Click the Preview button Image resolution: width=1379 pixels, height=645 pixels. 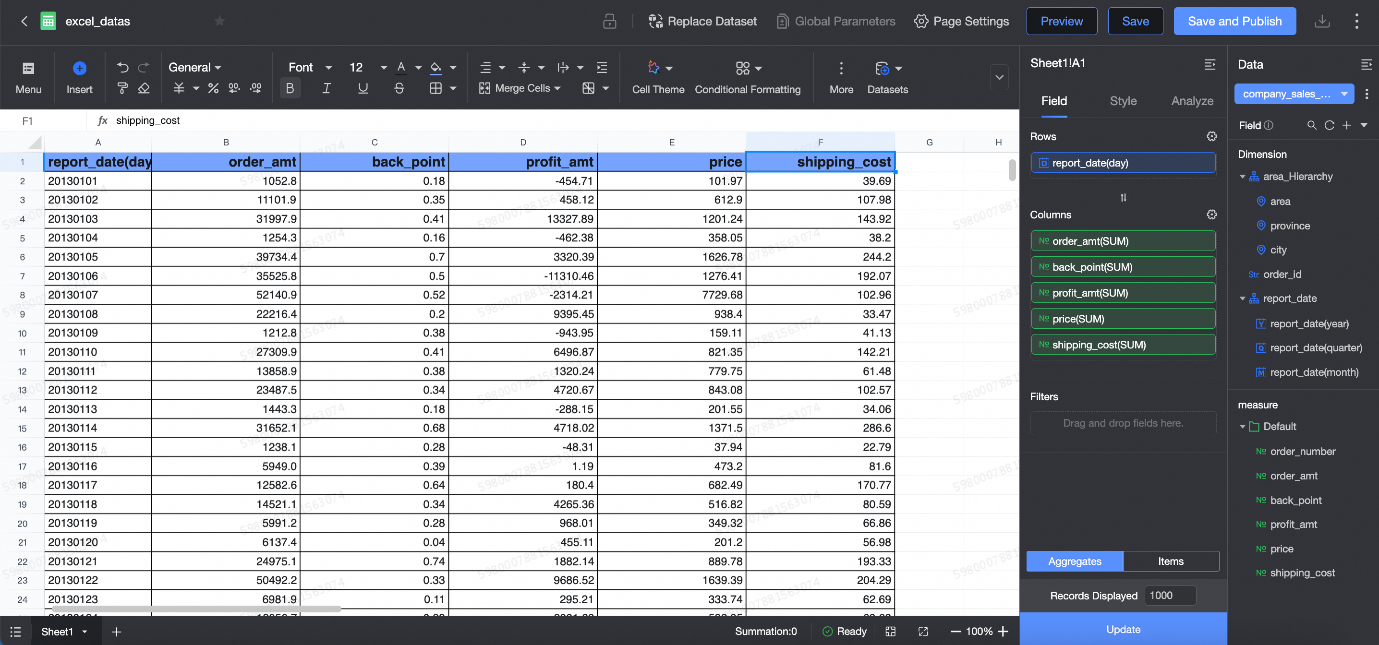[1062, 22]
